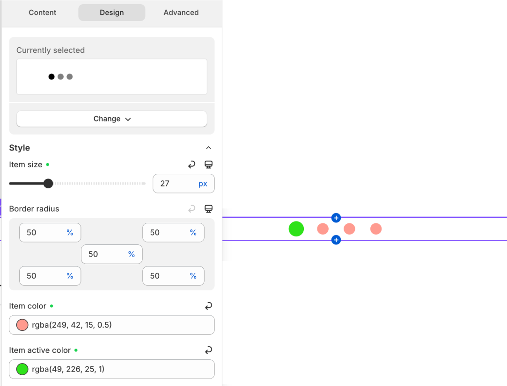507x386 pixels.
Task: Click the currently selected dots preview
Action: tap(111, 77)
